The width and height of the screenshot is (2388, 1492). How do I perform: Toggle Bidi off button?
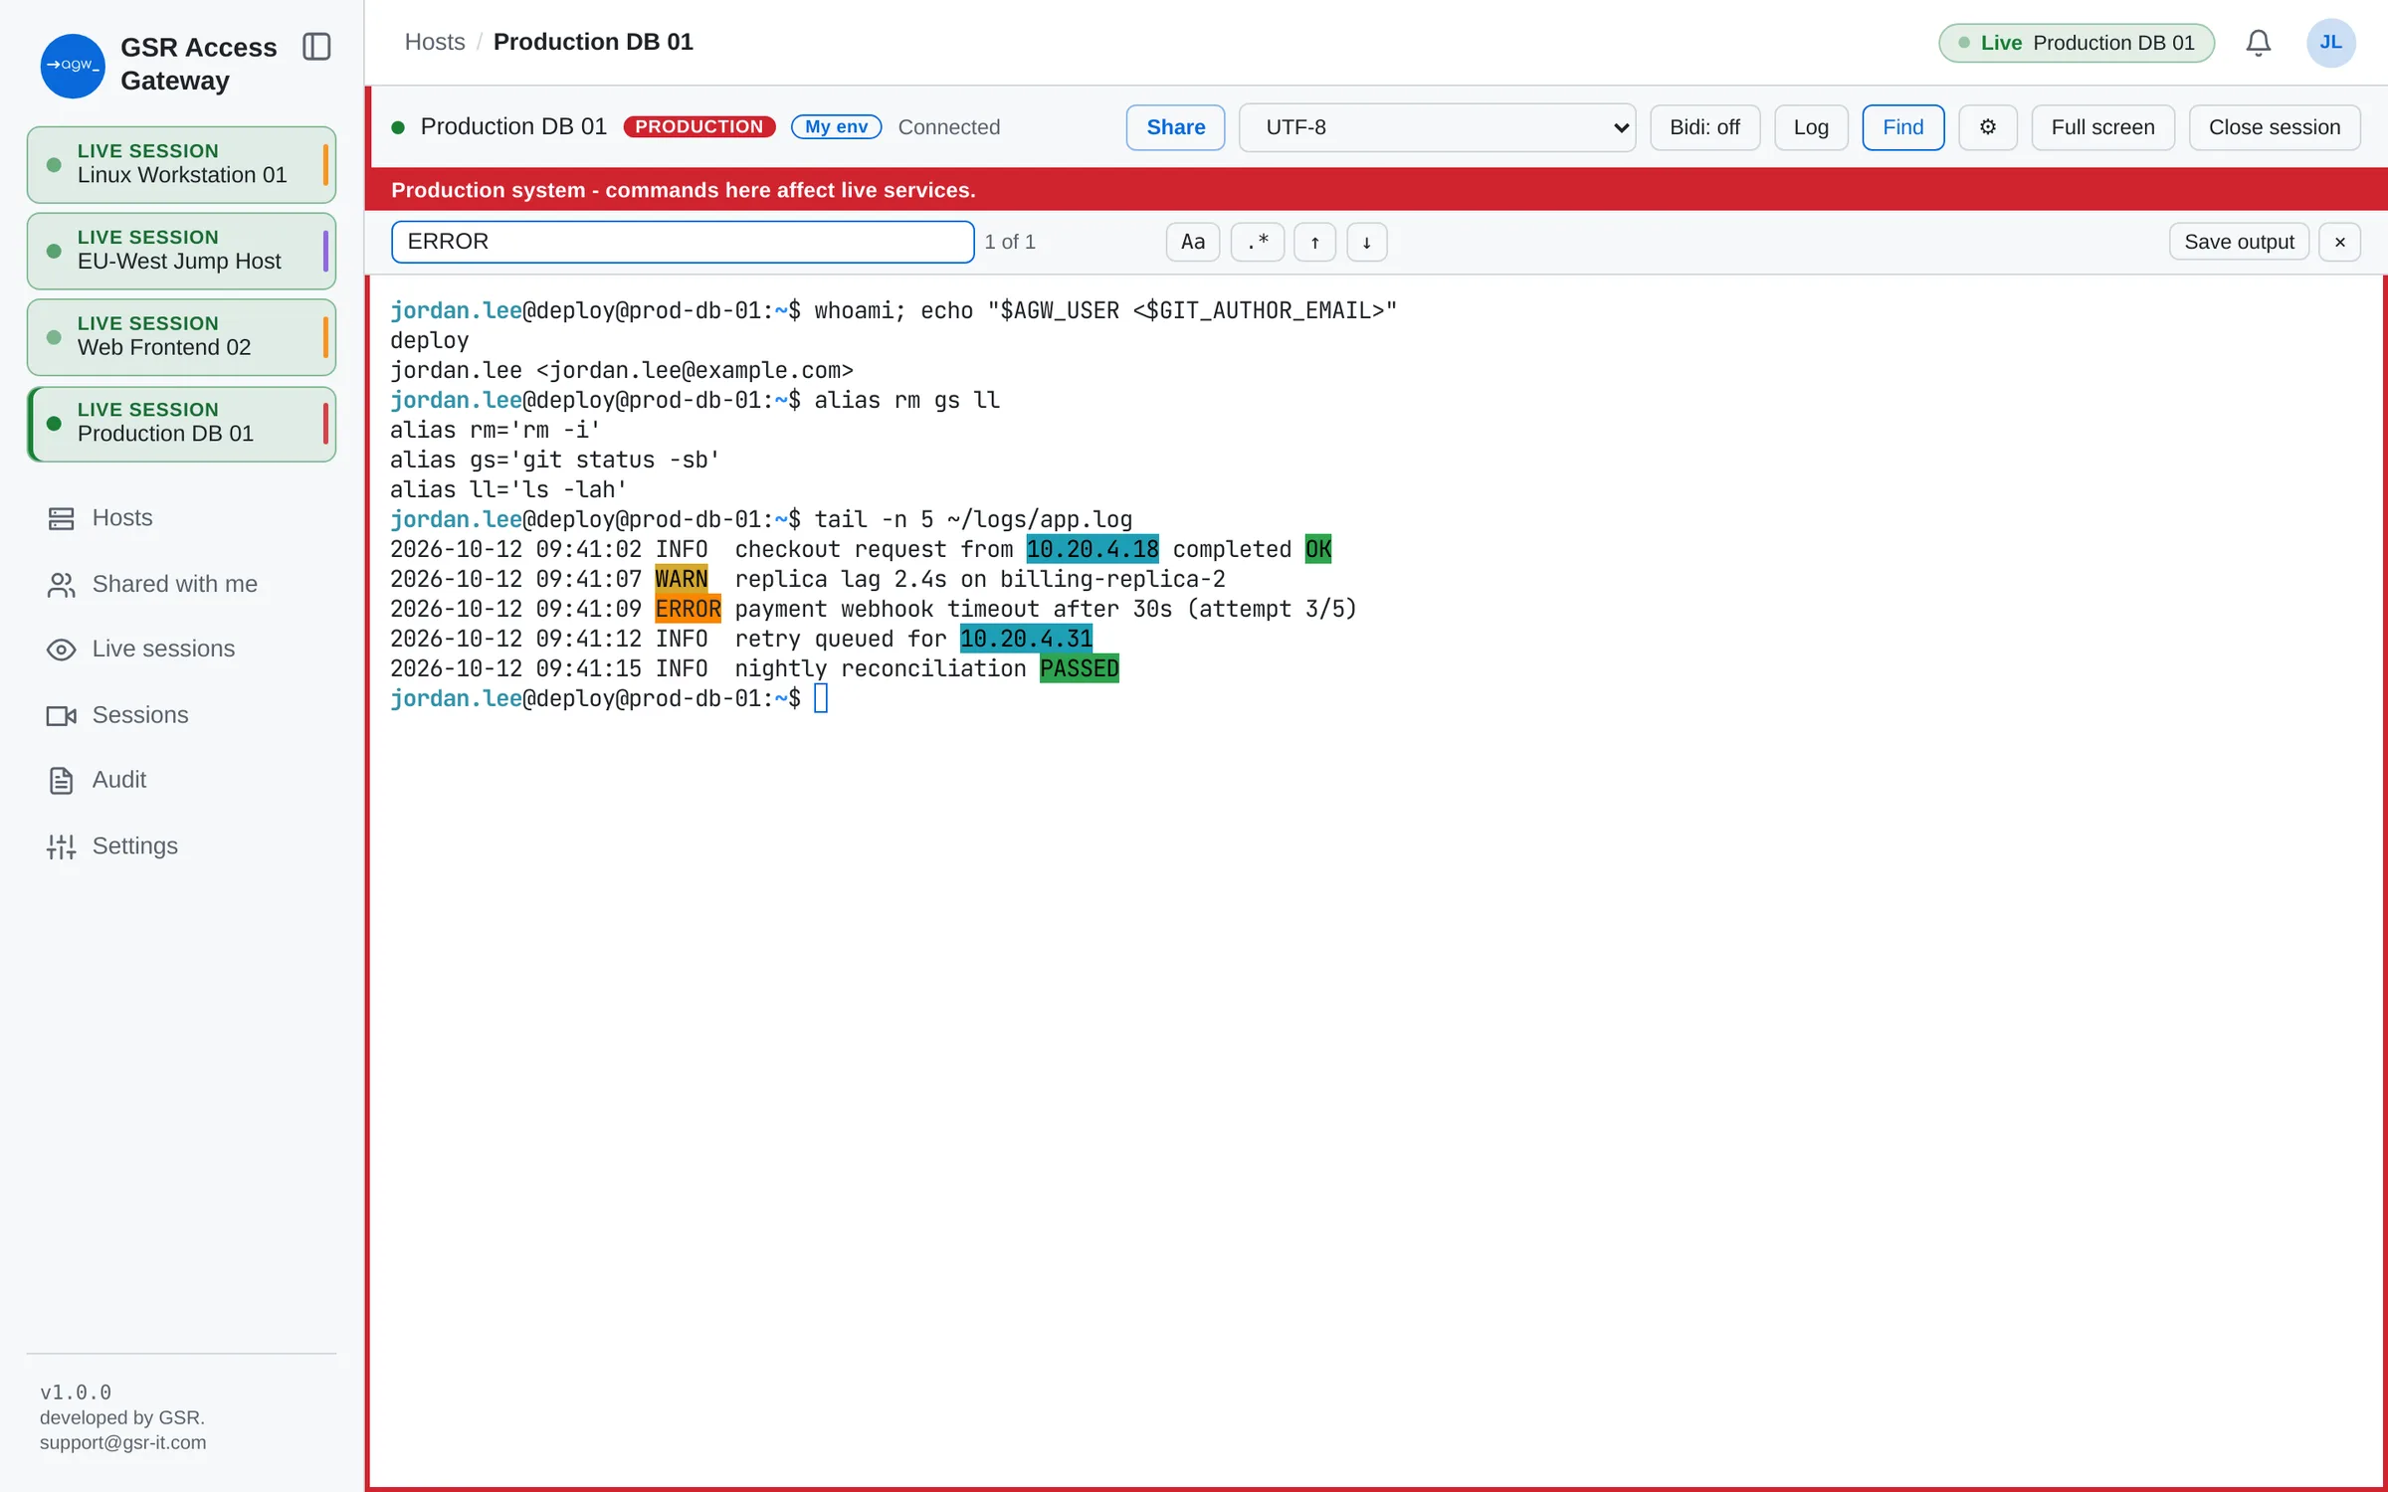coord(1704,127)
